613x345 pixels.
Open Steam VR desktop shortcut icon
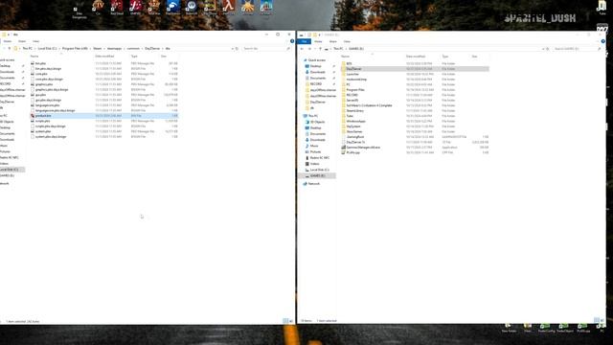pos(192,7)
